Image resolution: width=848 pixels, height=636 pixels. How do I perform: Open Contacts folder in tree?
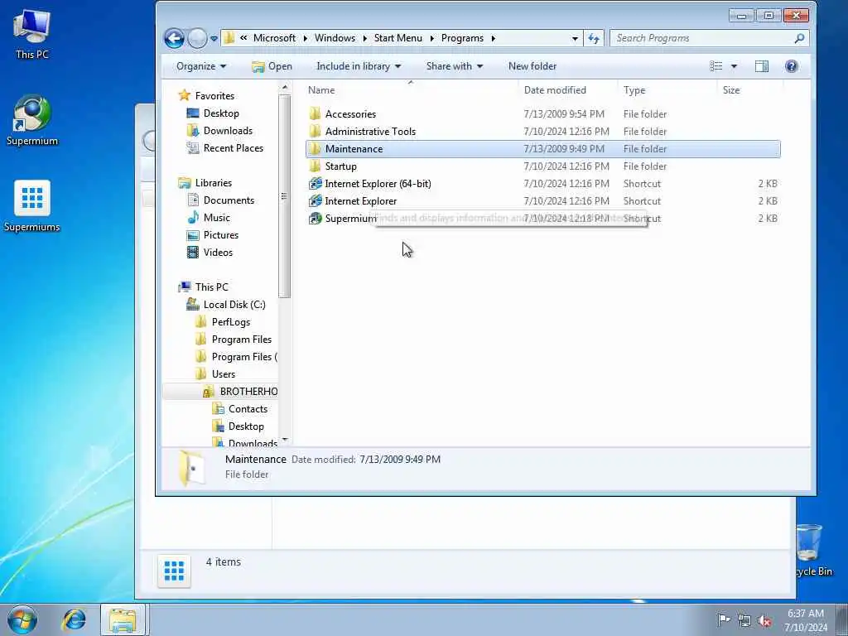click(248, 409)
